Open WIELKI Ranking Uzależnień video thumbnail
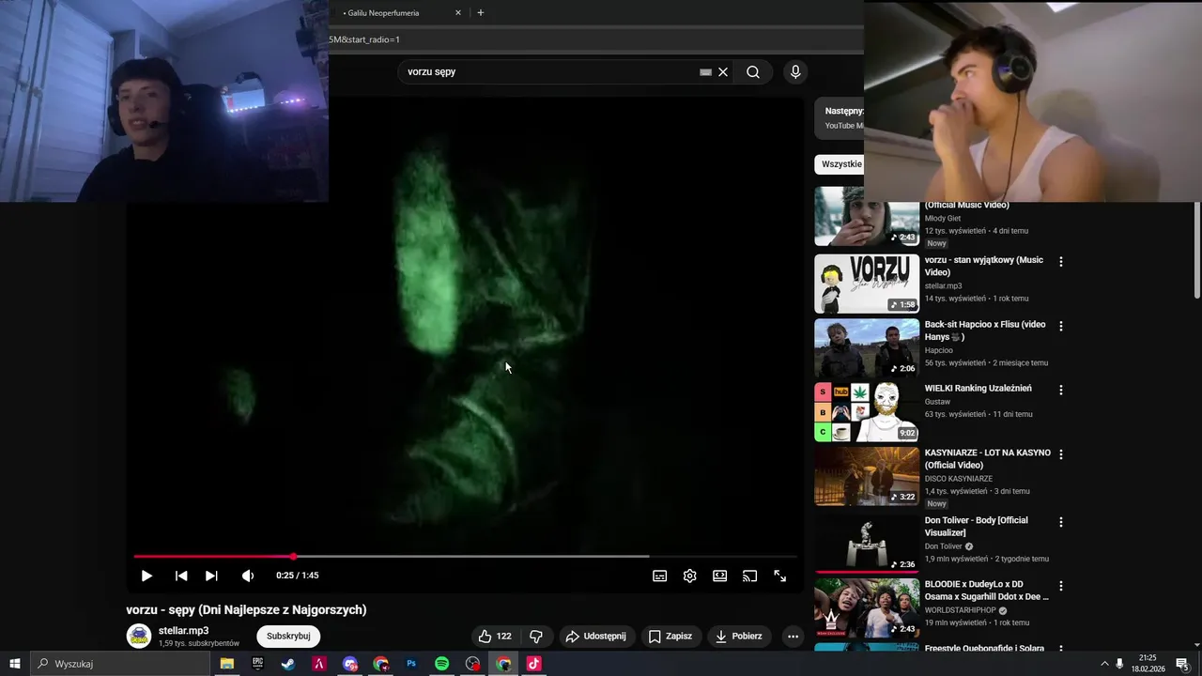Image resolution: width=1202 pixels, height=676 pixels. (867, 412)
